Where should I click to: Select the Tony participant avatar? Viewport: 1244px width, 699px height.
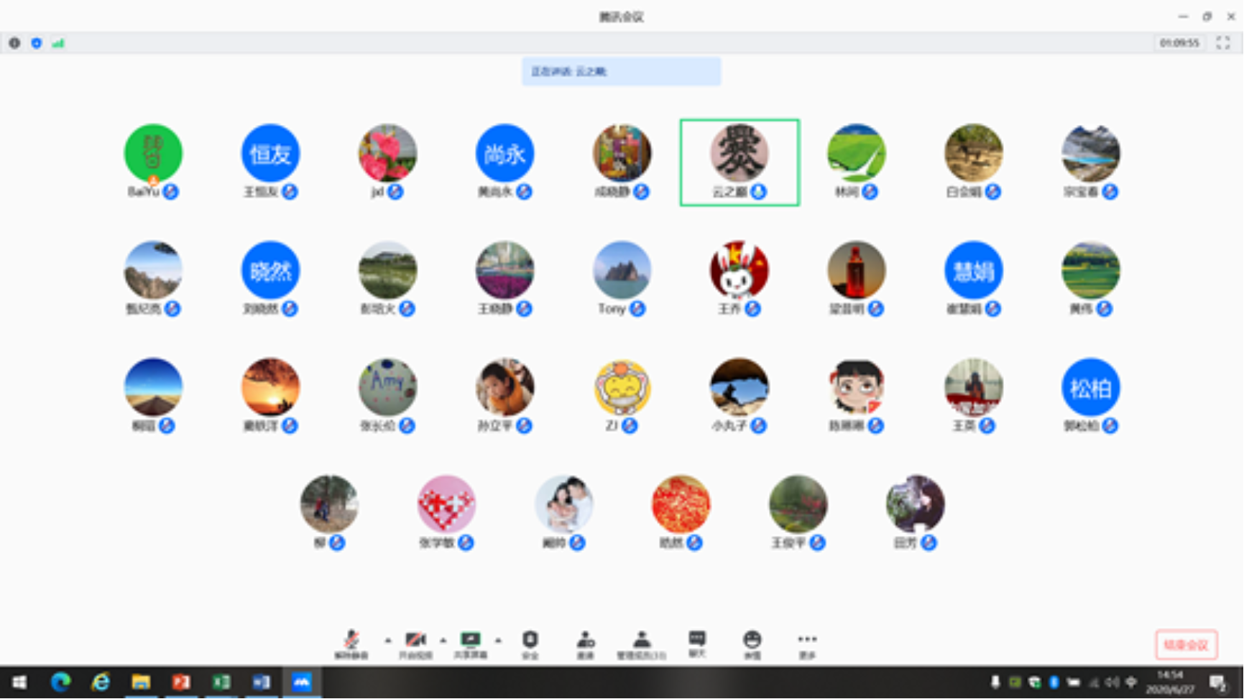622,270
